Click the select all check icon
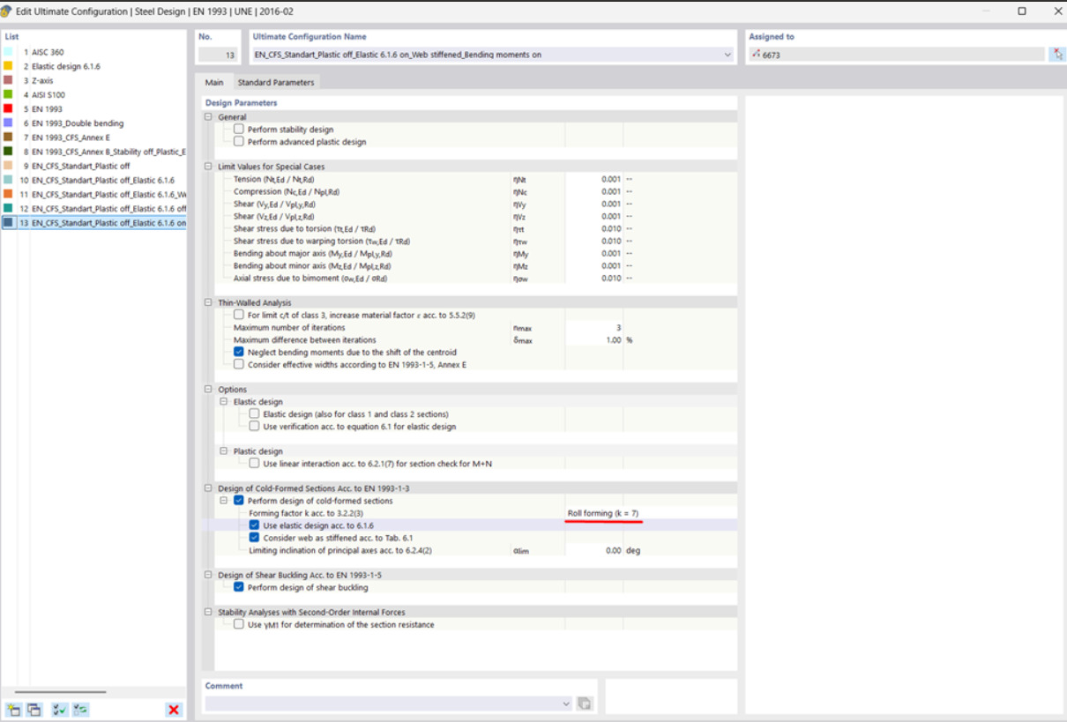Viewport: 1067px width, 722px height. click(x=60, y=710)
